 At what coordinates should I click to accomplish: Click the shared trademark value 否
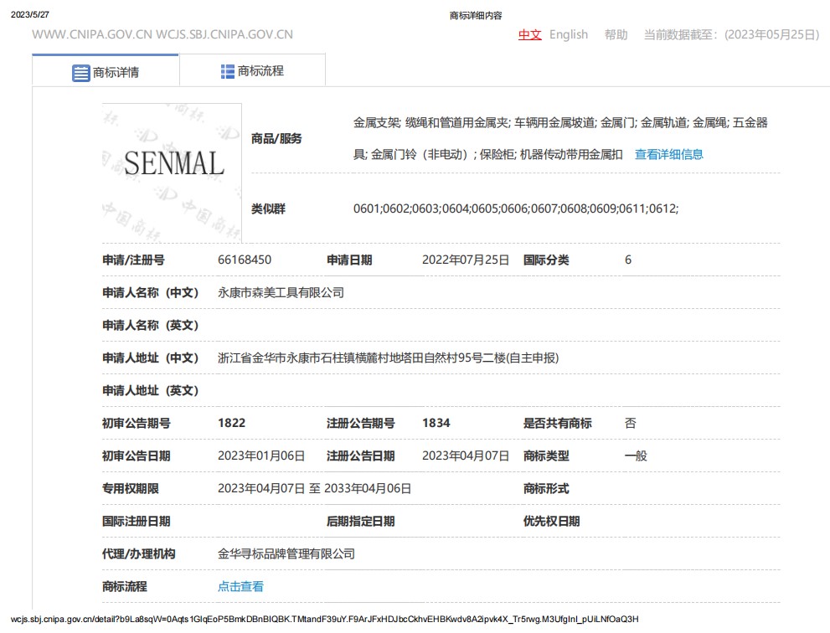coord(631,423)
